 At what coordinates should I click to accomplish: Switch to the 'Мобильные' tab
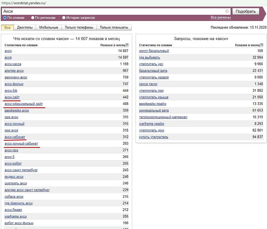click(x=49, y=27)
